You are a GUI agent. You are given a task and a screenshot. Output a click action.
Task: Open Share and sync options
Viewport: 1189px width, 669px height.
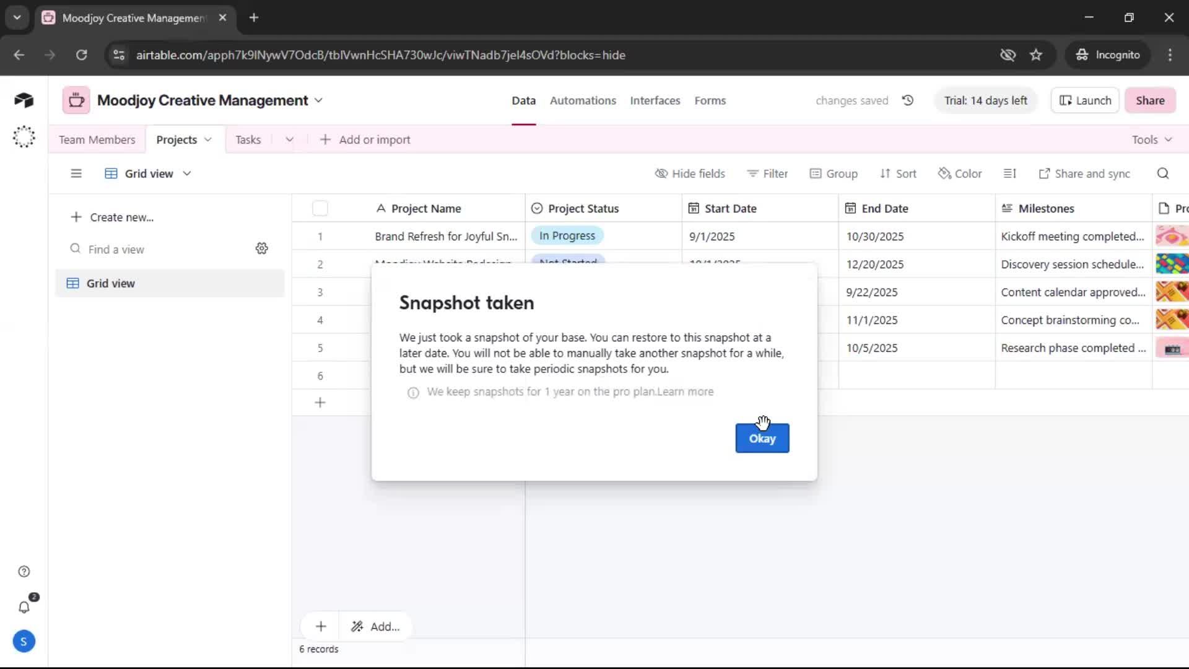tap(1084, 173)
